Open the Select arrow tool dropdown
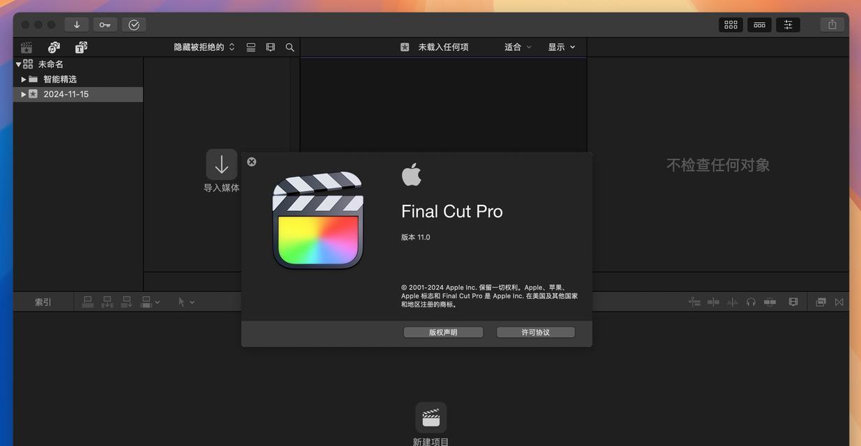Viewport: 861px width, 446px height. tap(186, 302)
